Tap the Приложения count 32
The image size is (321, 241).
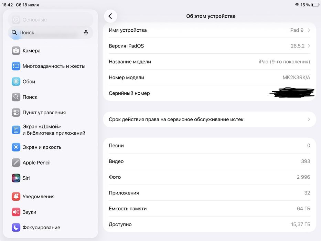(307, 193)
